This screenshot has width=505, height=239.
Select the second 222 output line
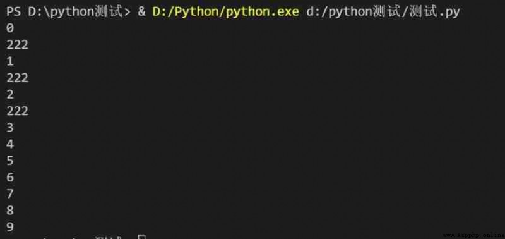(x=18, y=78)
